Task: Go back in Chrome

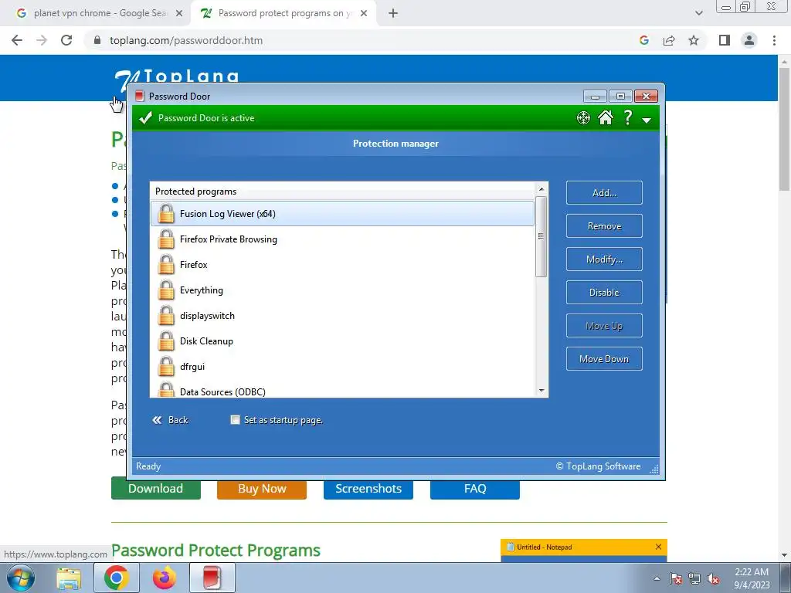Action: (17, 40)
